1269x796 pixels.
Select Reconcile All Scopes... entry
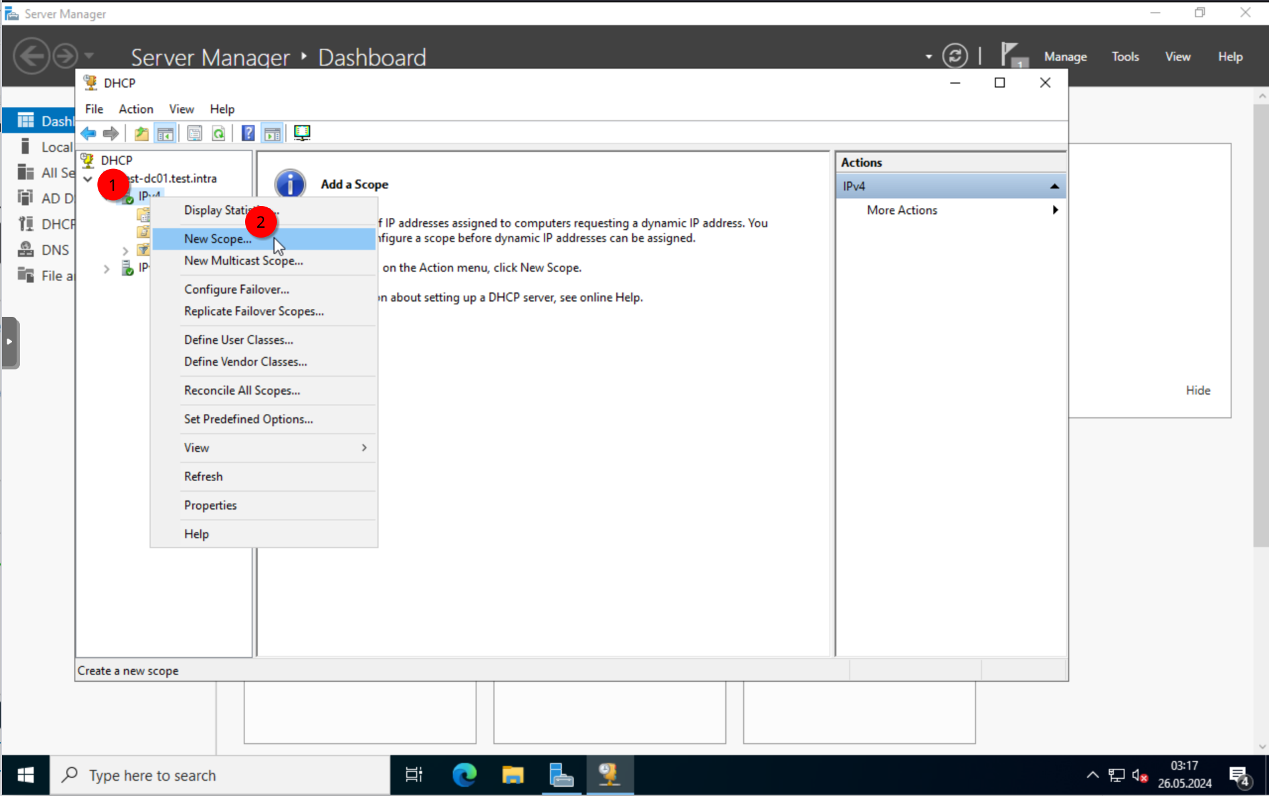click(264, 391)
